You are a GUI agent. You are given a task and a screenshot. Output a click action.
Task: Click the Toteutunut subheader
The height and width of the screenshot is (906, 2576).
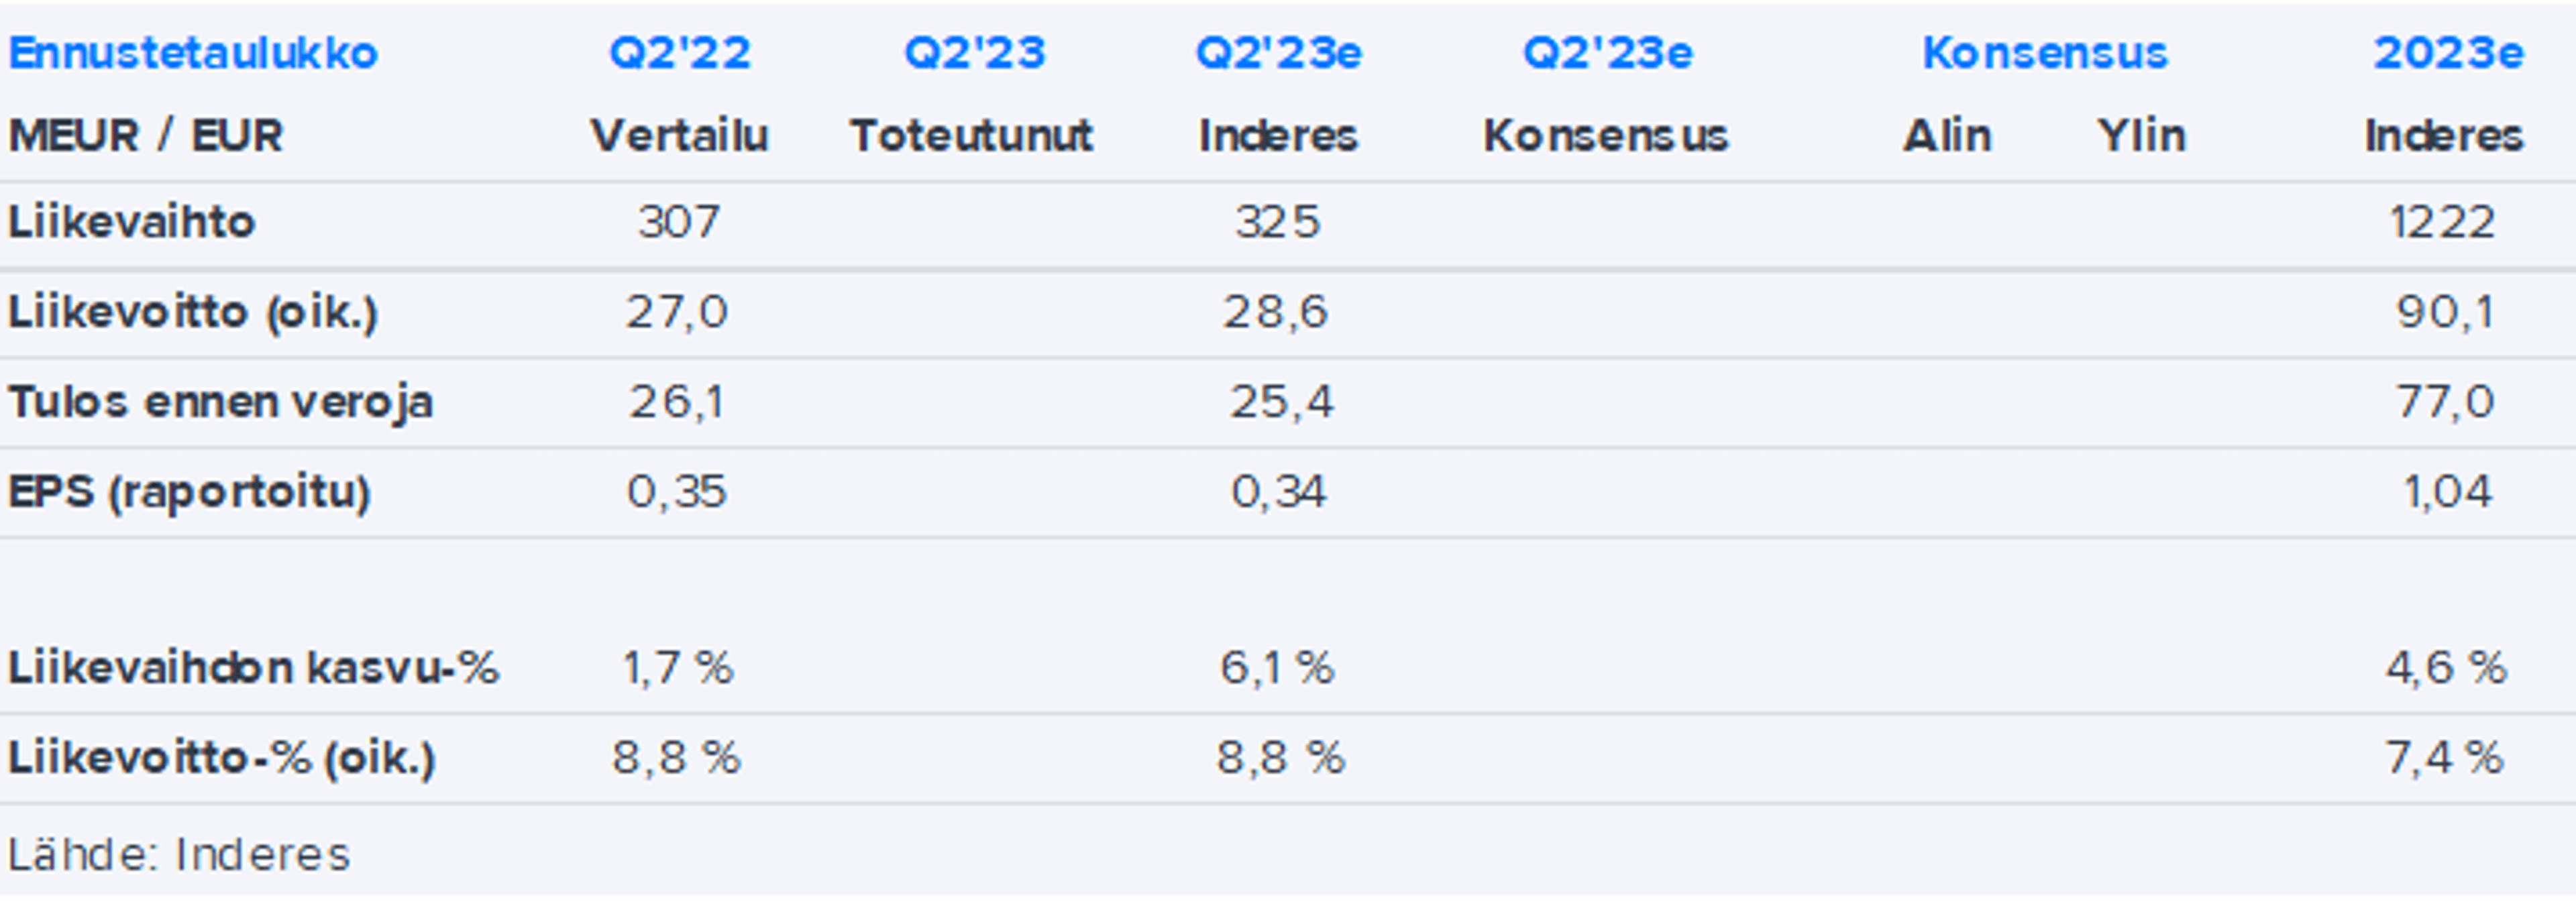click(x=971, y=136)
